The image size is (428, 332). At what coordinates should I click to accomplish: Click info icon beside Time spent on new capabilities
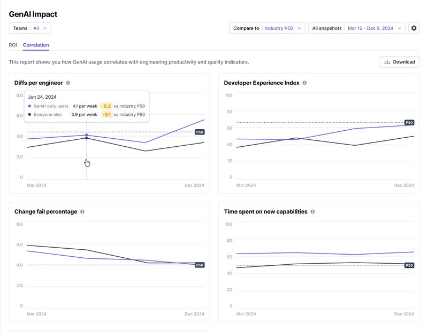point(312,212)
